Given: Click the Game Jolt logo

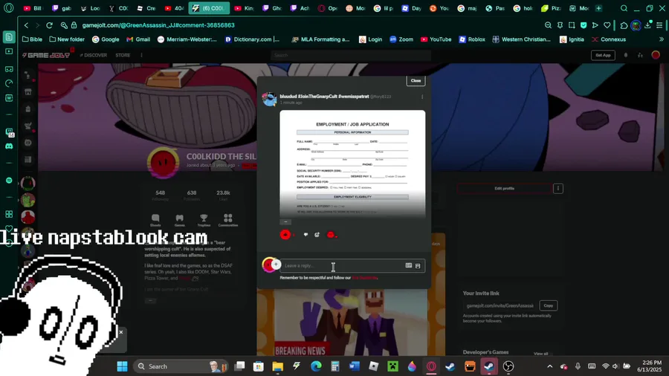Looking at the screenshot, I should pos(46,55).
